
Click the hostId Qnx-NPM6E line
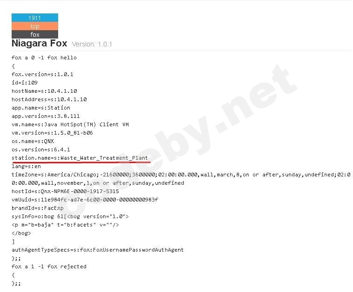click(65, 191)
